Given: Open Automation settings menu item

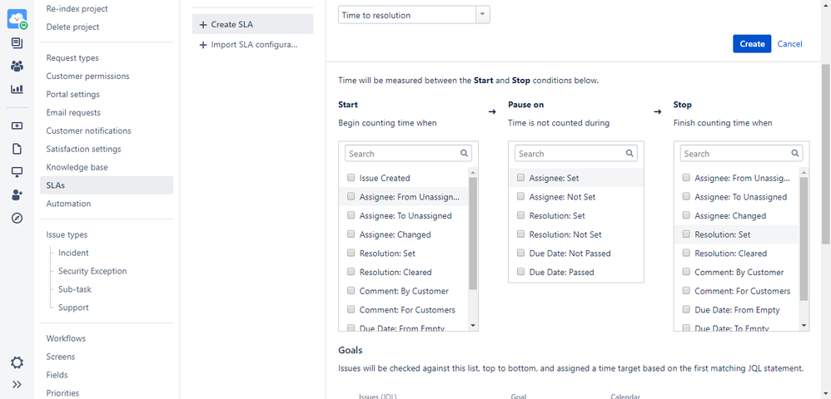Looking at the screenshot, I should pos(68,204).
